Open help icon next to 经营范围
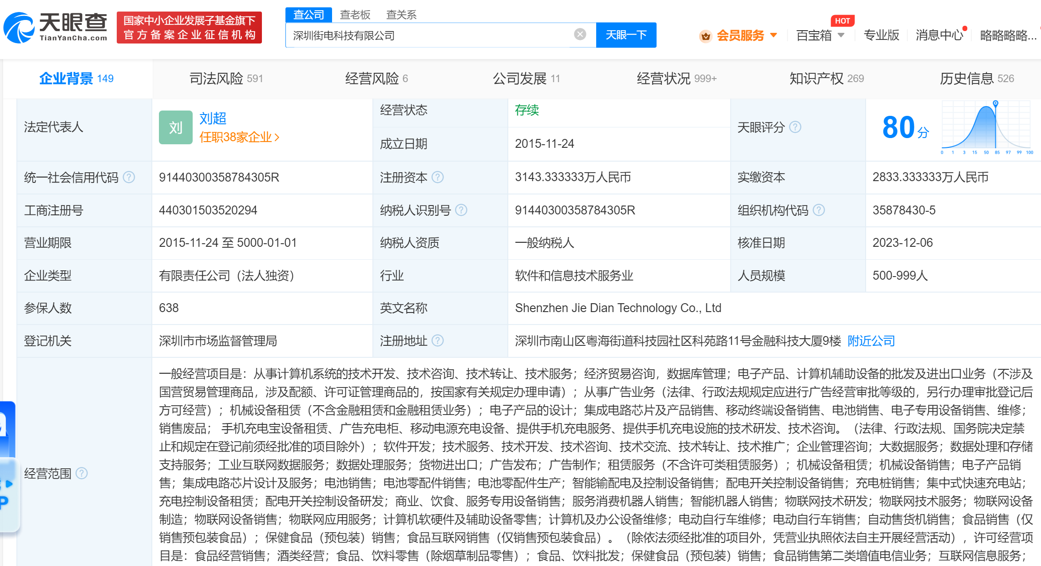Screen dimensions: 1041x566 (x=82, y=473)
